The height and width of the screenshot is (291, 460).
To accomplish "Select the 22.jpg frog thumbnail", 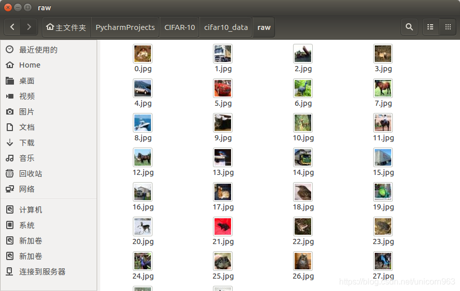I will click(x=303, y=227).
